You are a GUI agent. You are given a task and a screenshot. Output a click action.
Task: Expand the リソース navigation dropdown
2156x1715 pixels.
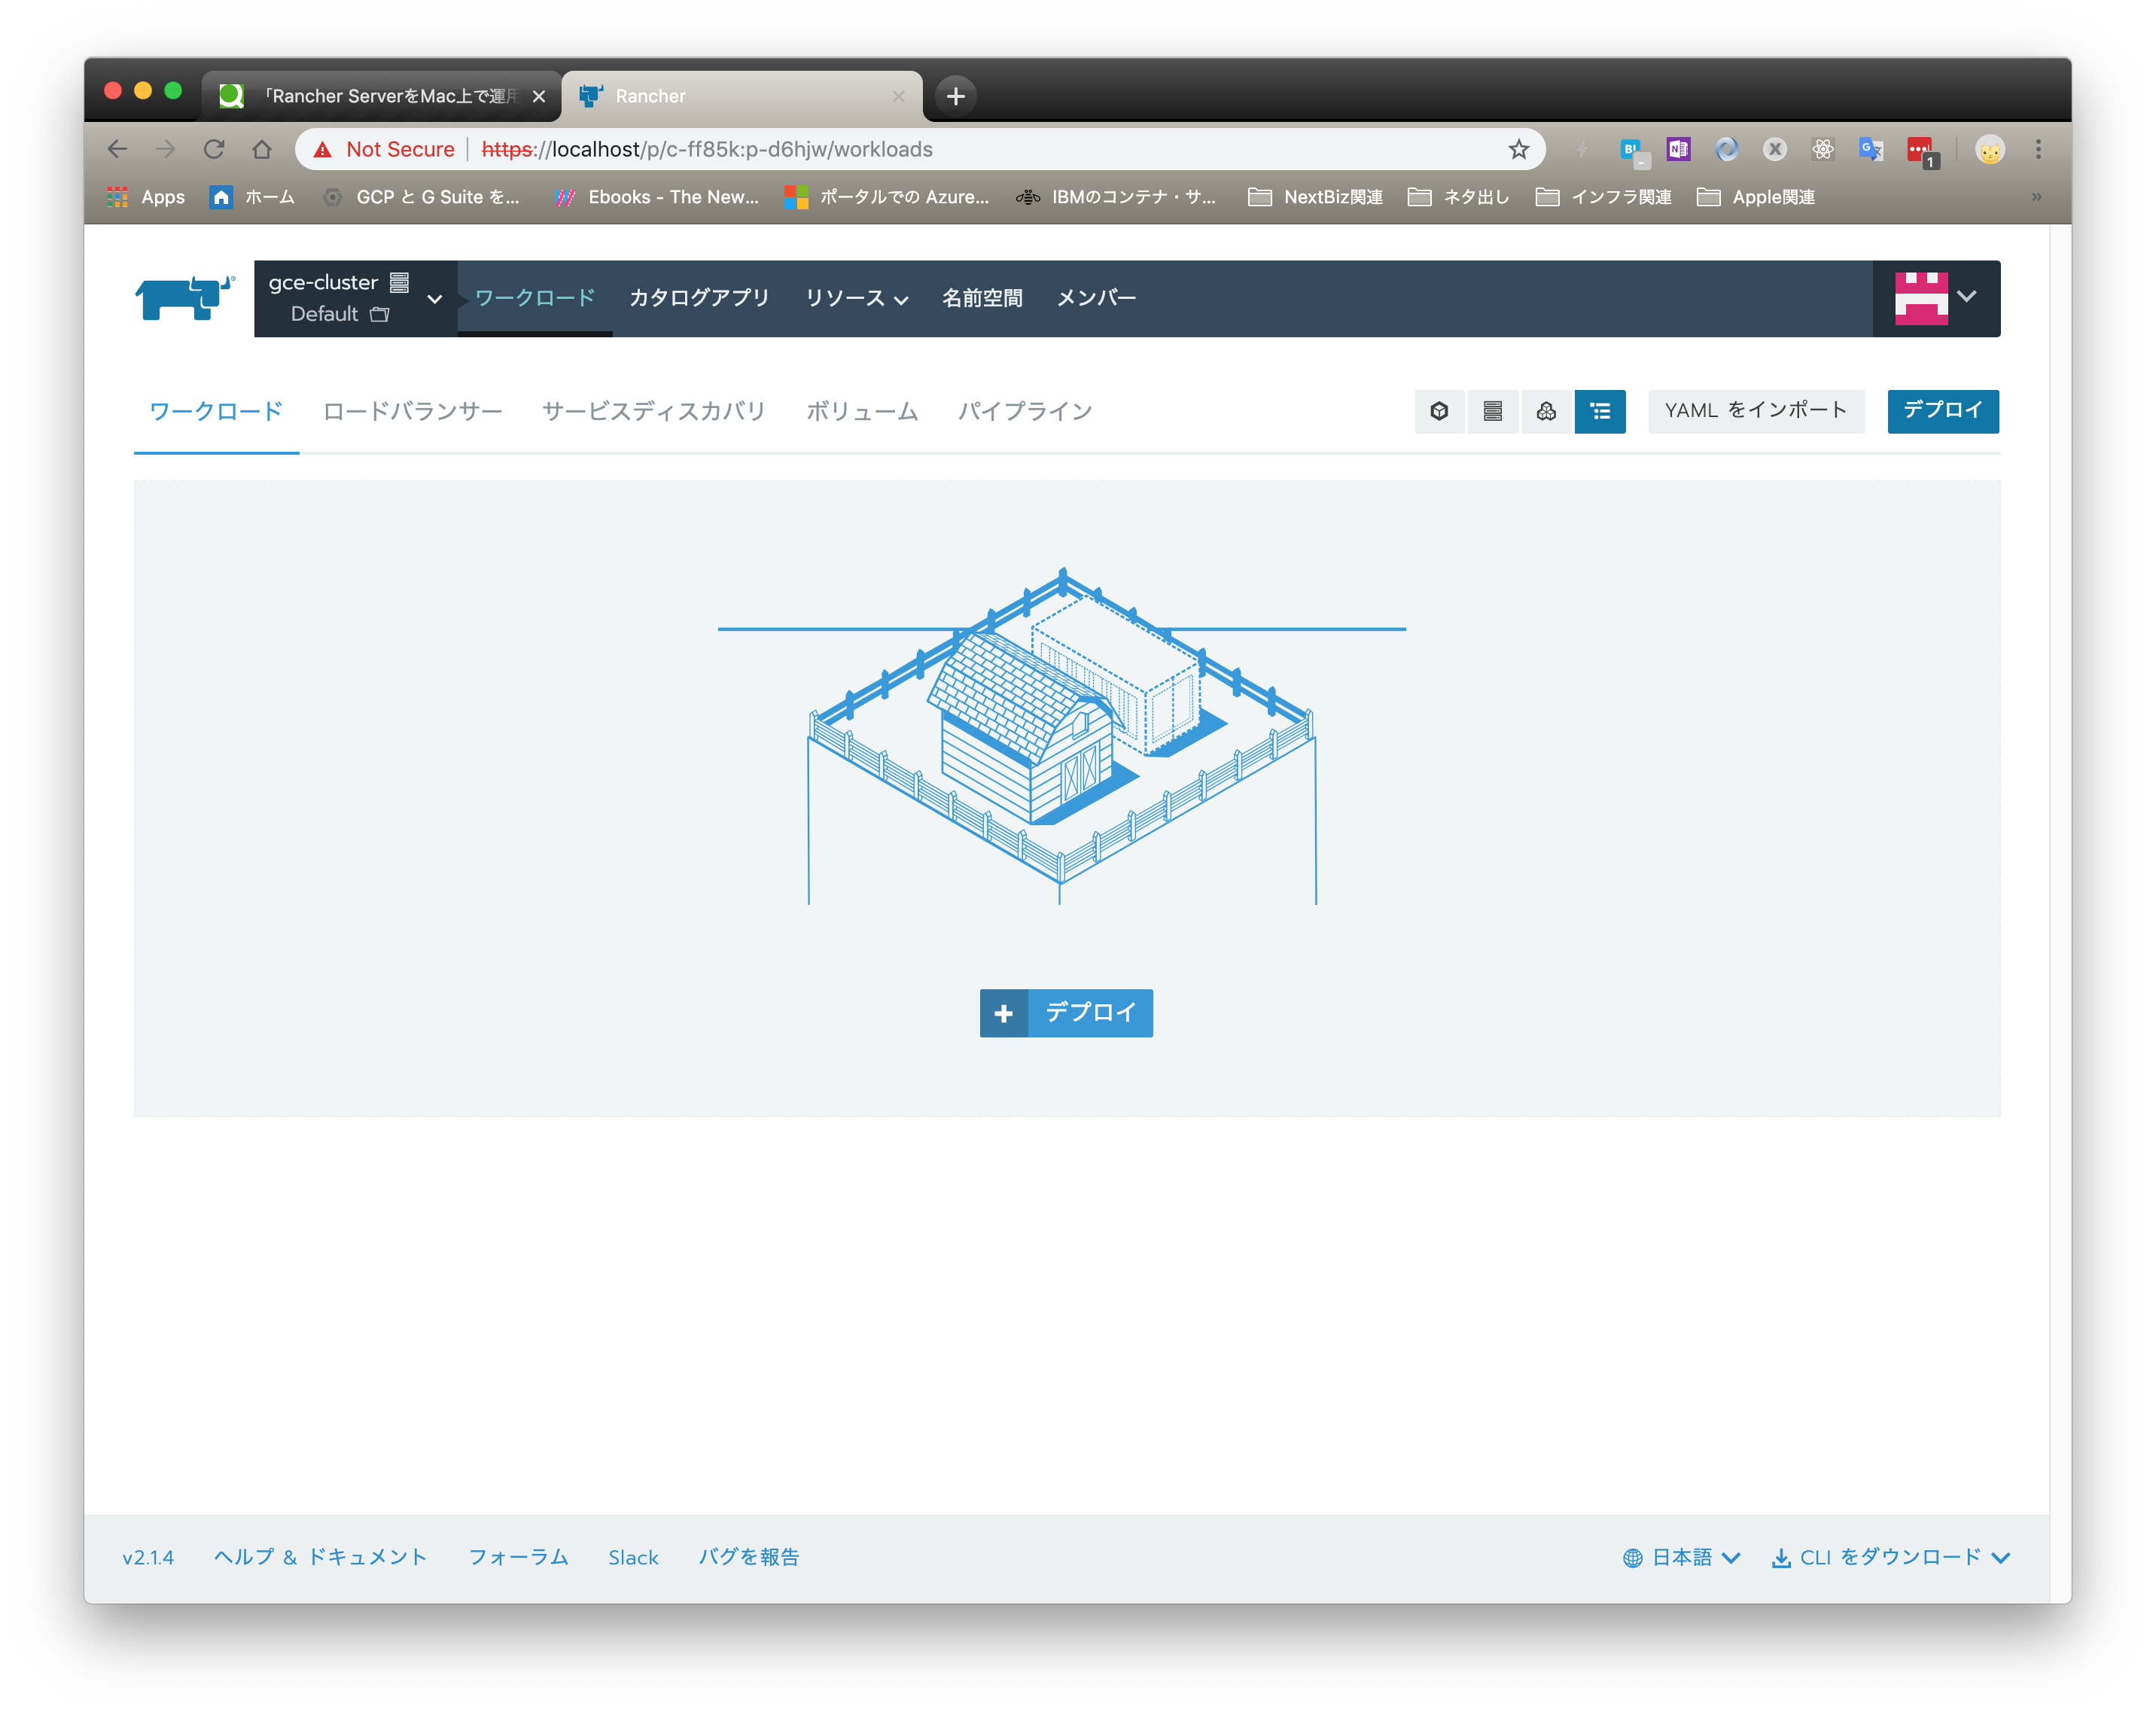point(856,297)
